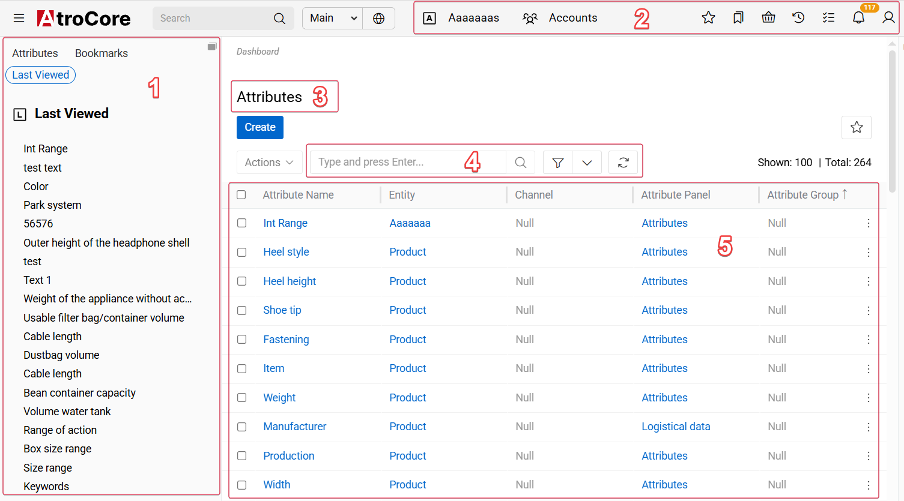This screenshot has height=501, width=904.
Task: Open the task checklist icon in the header
Action: [x=828, y=18]
